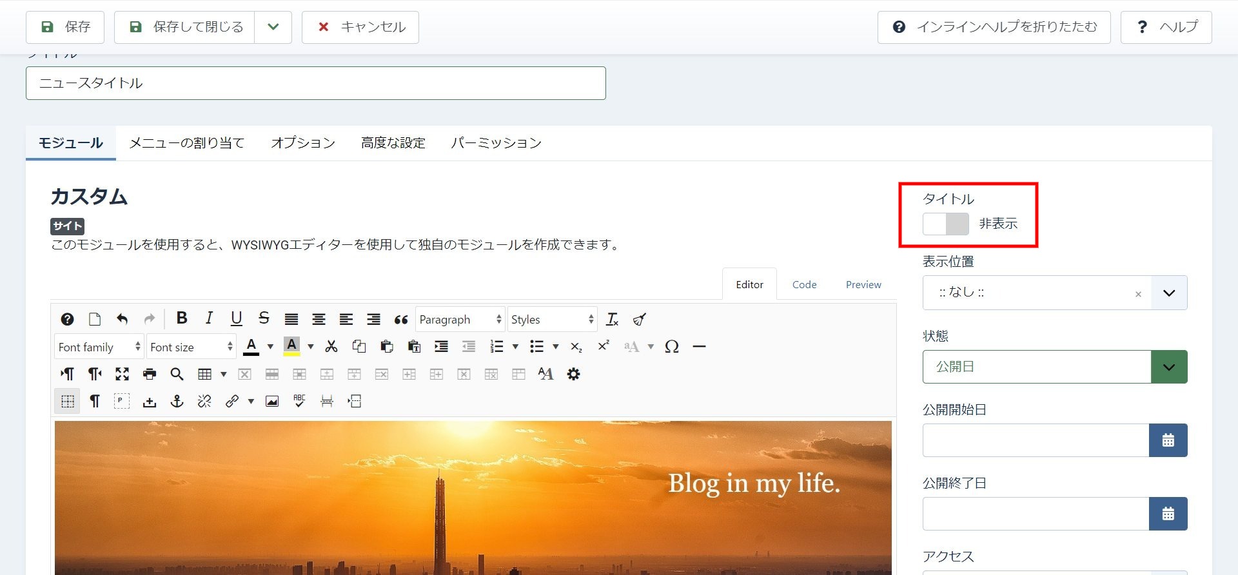Click the insert image icon

click(272, 402)
